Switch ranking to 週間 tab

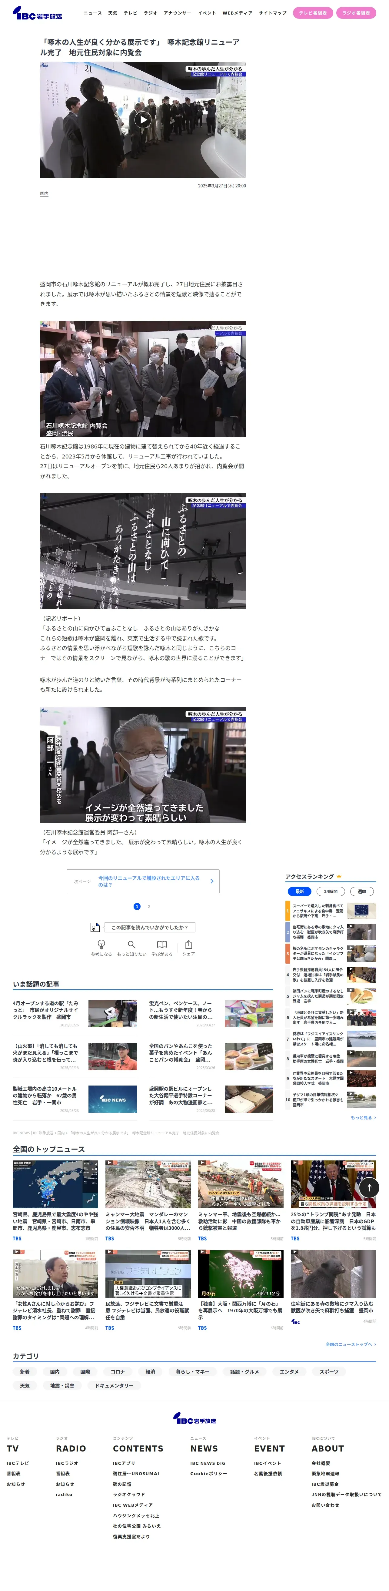362,891
